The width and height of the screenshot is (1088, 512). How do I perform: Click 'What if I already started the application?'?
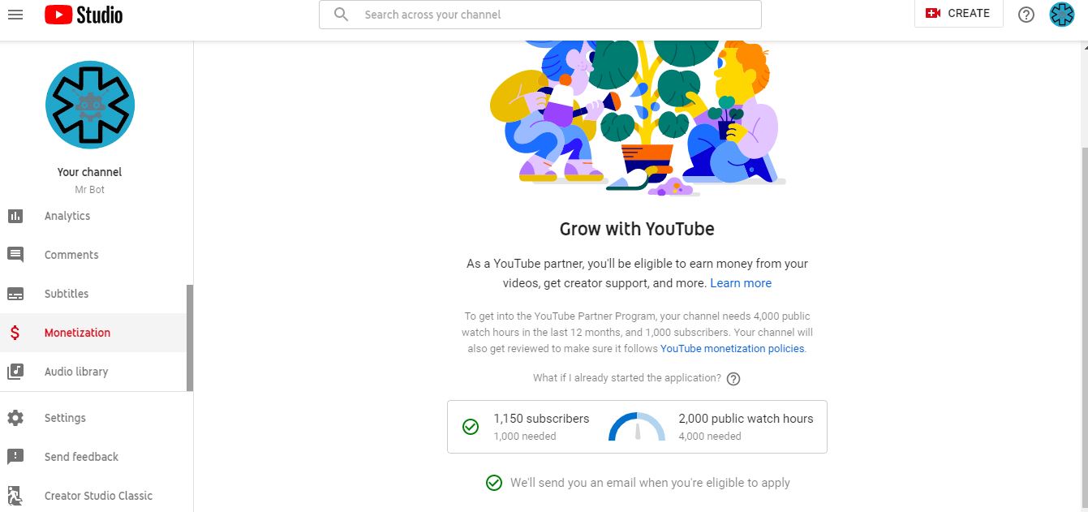click(x=627, y=378)
